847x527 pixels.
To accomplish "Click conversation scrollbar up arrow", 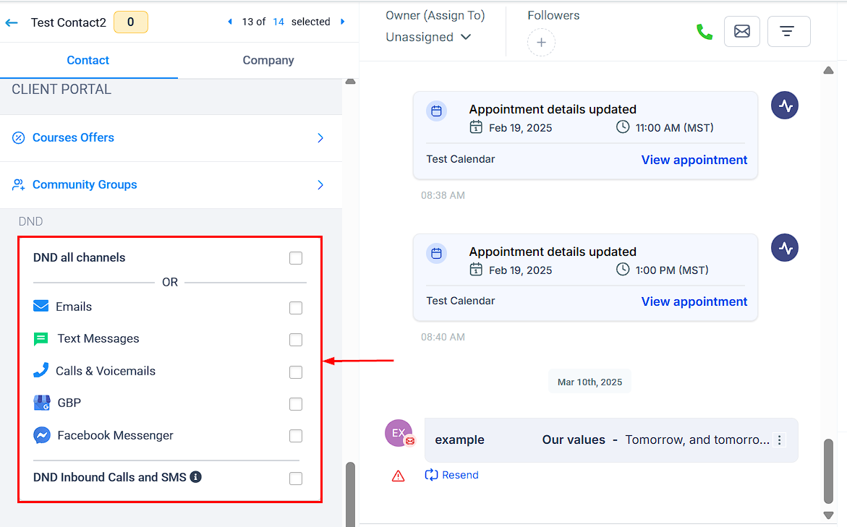I will click(829, 70).
